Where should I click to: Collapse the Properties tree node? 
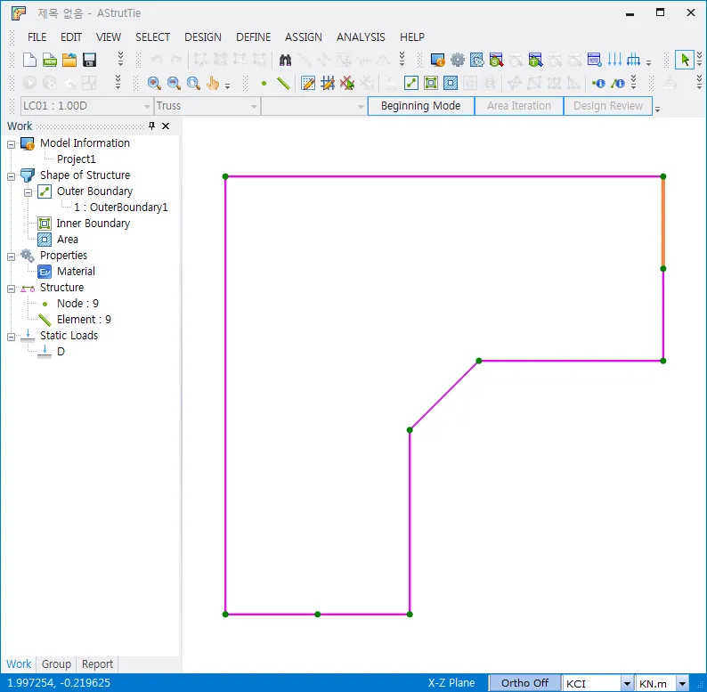tap(11, 256)
